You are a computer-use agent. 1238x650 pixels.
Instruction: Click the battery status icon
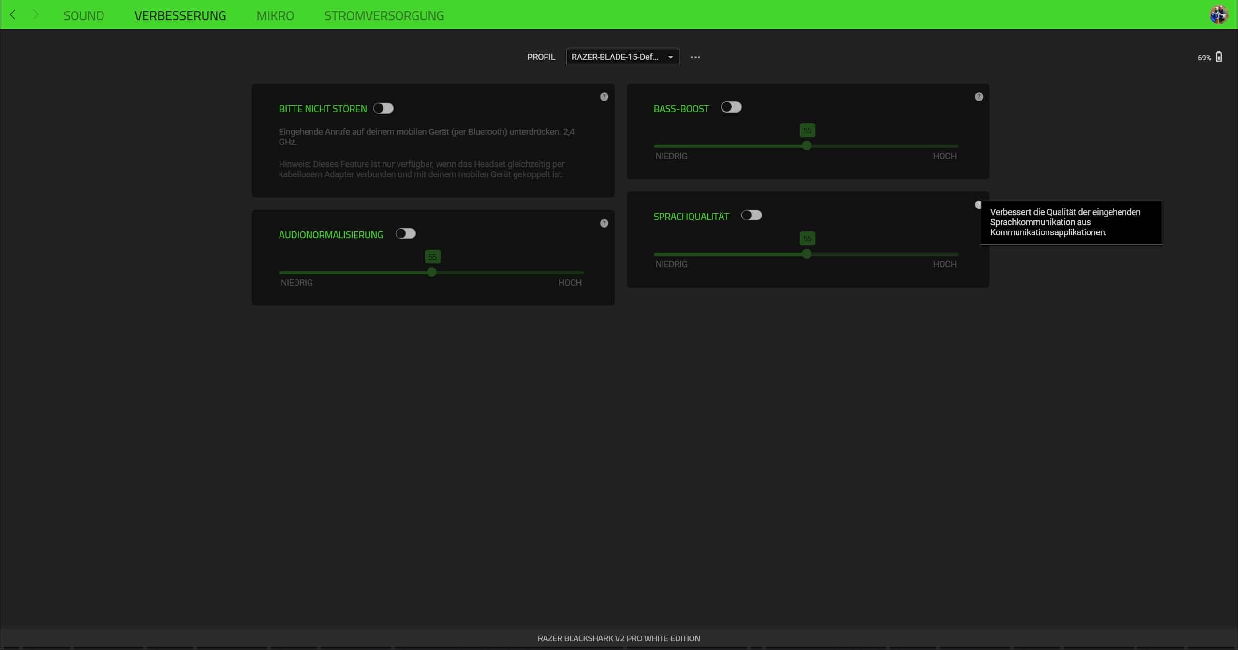click(1219, 57)
